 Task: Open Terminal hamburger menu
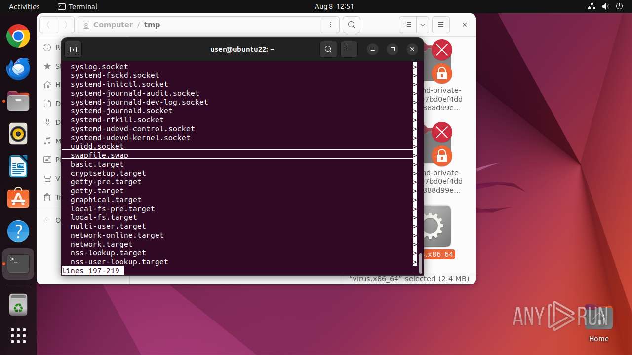349,49
